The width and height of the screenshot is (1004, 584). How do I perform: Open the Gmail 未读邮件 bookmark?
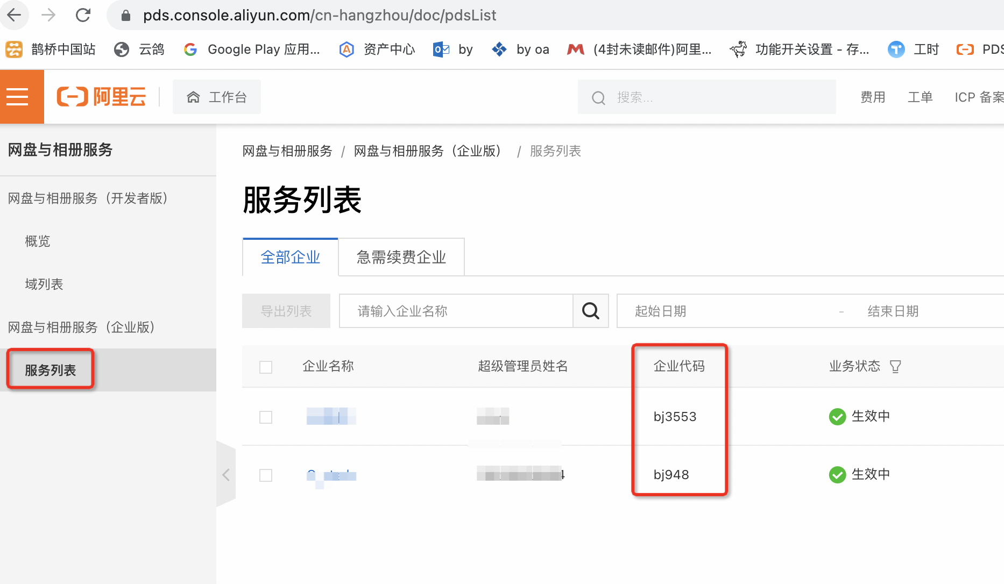pyautogui.click(x=639, y=49)
